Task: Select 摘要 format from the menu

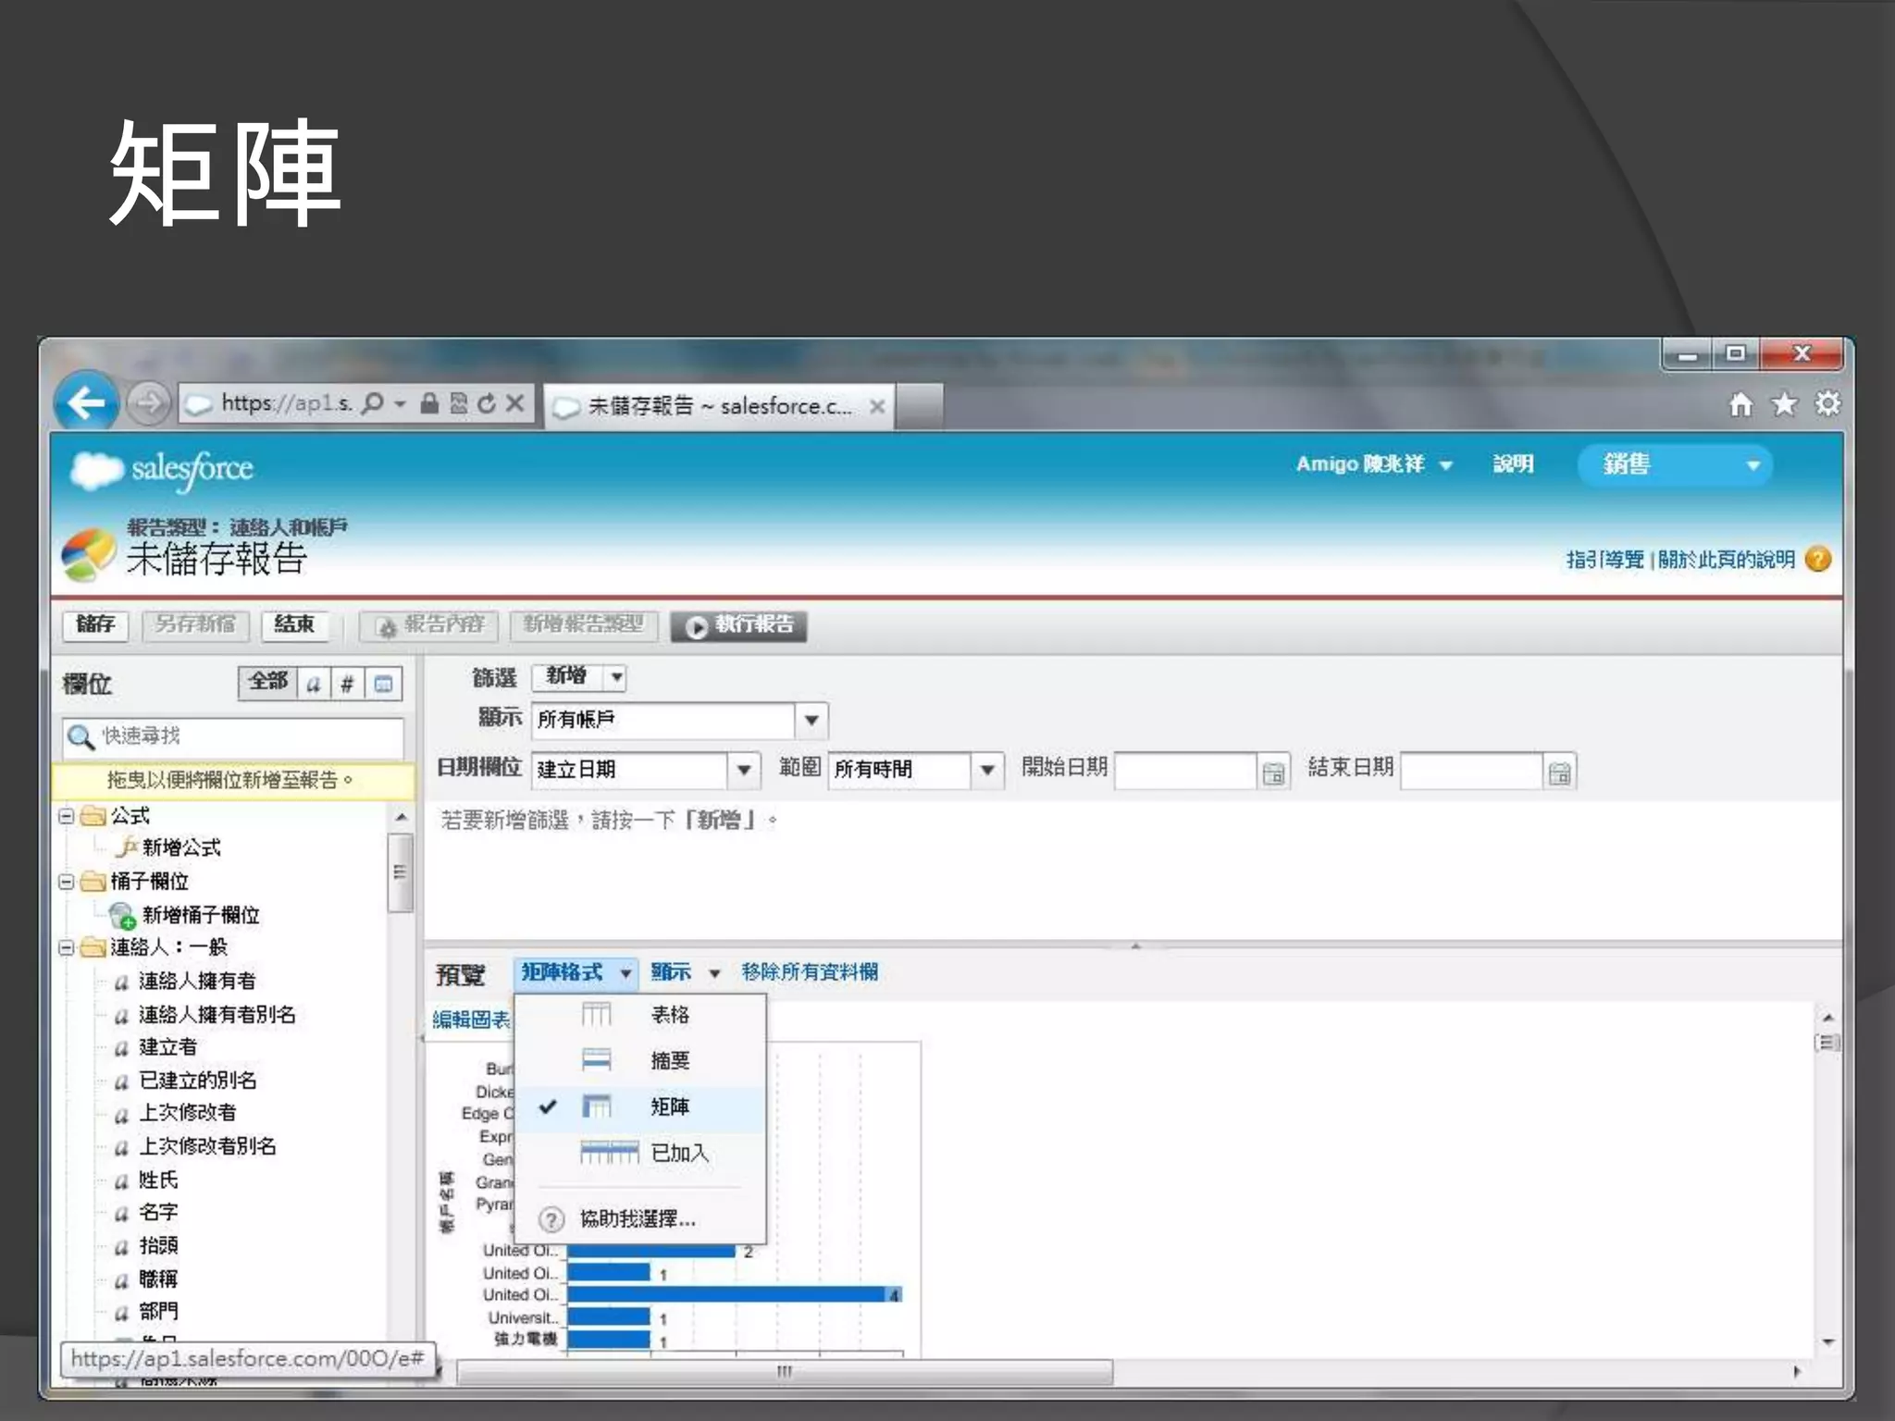Action: pos(669,1060)
